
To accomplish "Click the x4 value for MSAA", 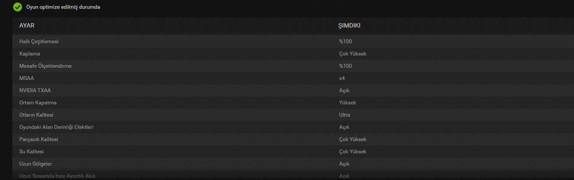I will [342, 78].
